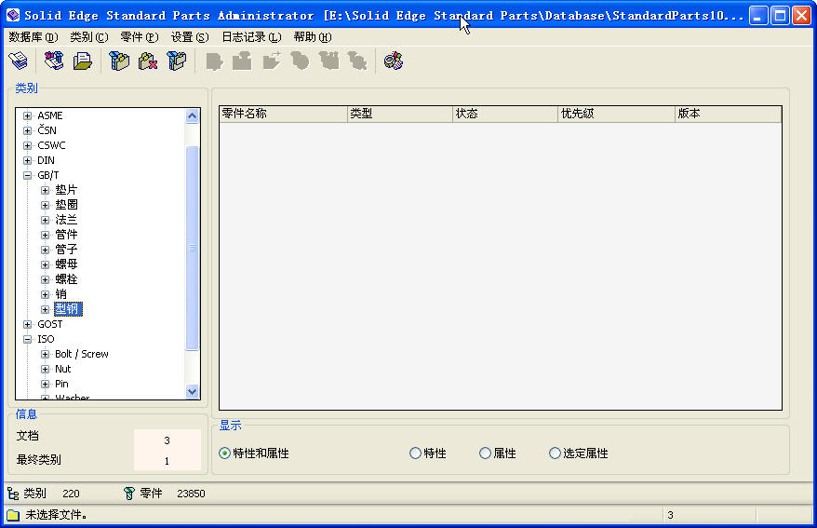The image size is (817, 528).
Task: Expand the ASME tree node
Action: click(x=28, y=115)
